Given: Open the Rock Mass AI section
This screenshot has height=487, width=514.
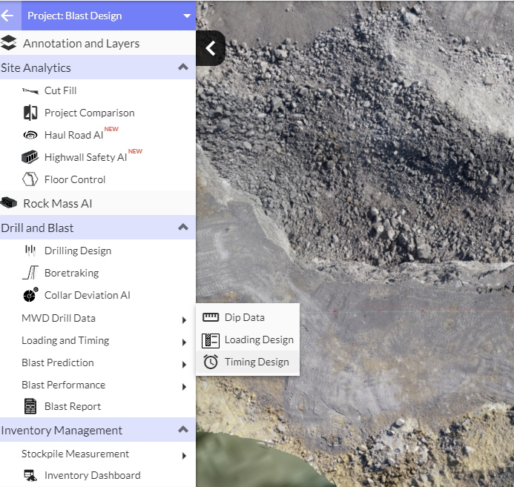Looking at the screenshot, I should click(57, 203).
